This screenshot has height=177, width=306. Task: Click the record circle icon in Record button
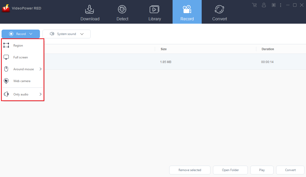[x=11, y=34]
